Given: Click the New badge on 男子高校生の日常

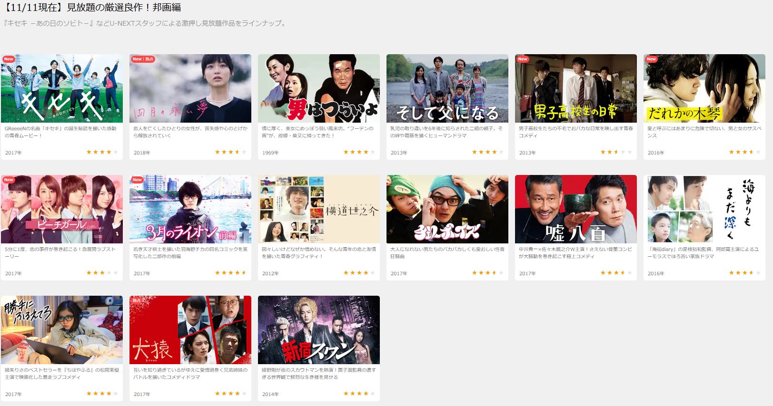Looking at the screenshot, I should point(523,59).
